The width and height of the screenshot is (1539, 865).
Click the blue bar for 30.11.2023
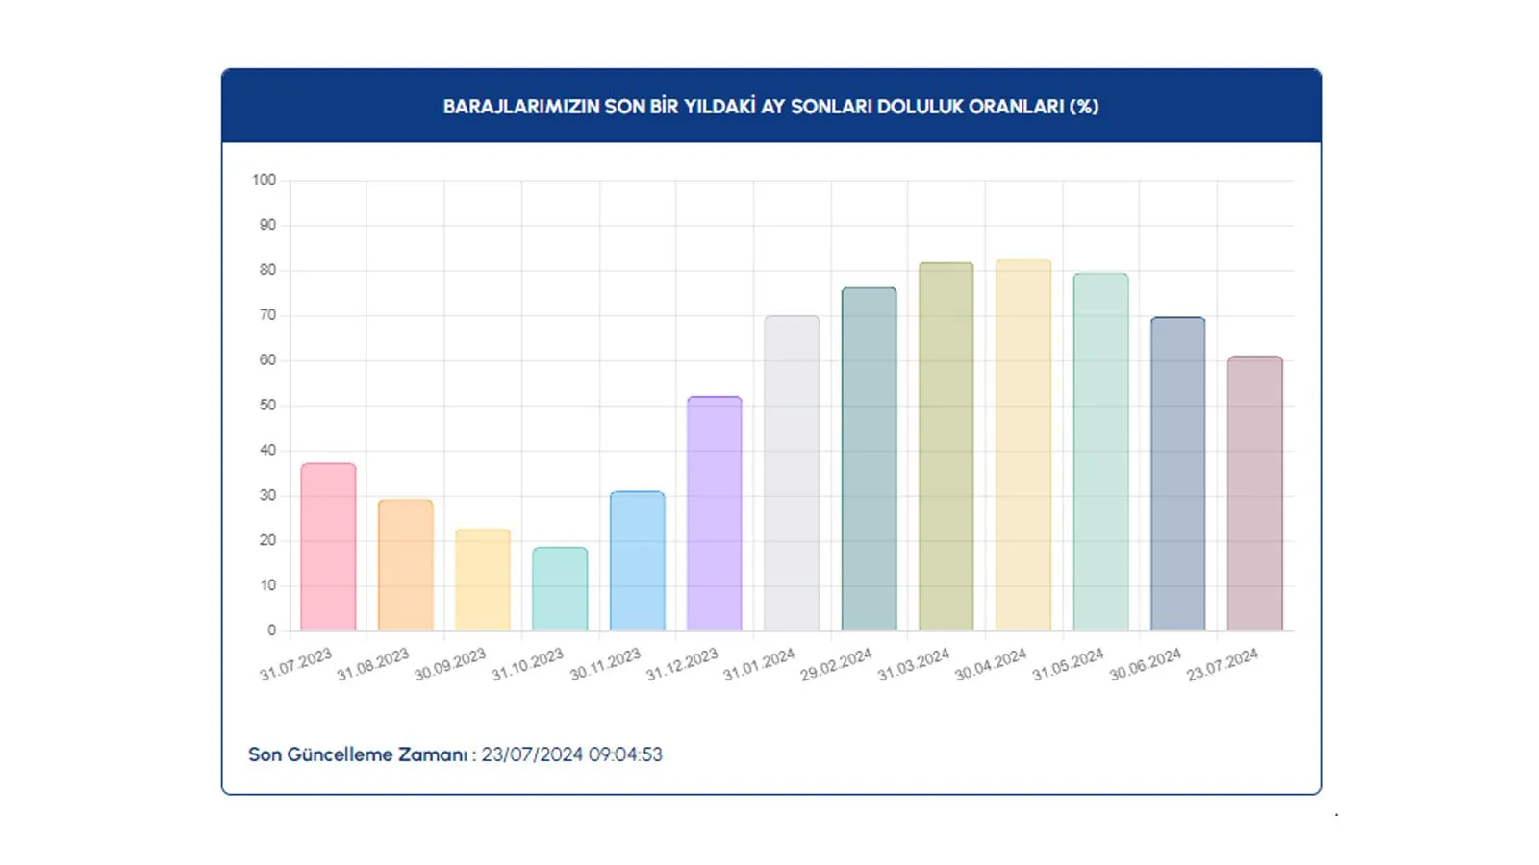click(x=637, y=561)
